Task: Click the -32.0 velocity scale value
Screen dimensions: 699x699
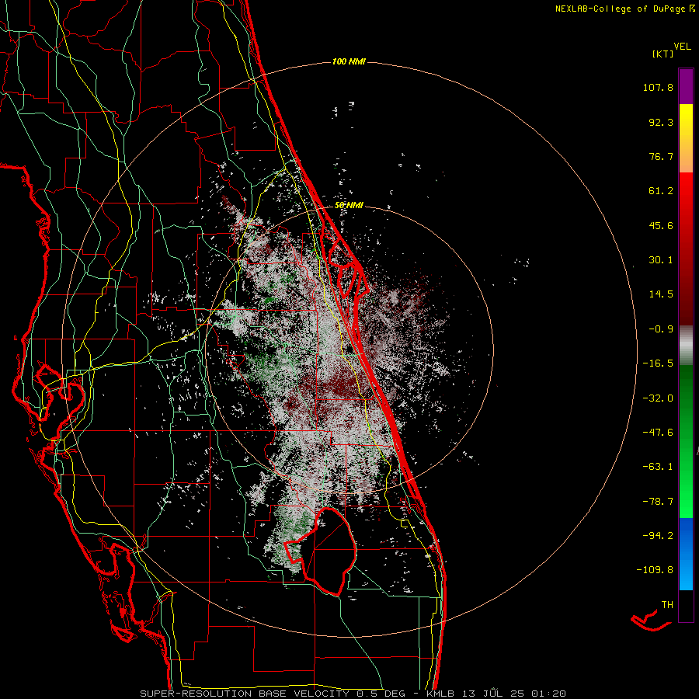Action: pos(658,398)
